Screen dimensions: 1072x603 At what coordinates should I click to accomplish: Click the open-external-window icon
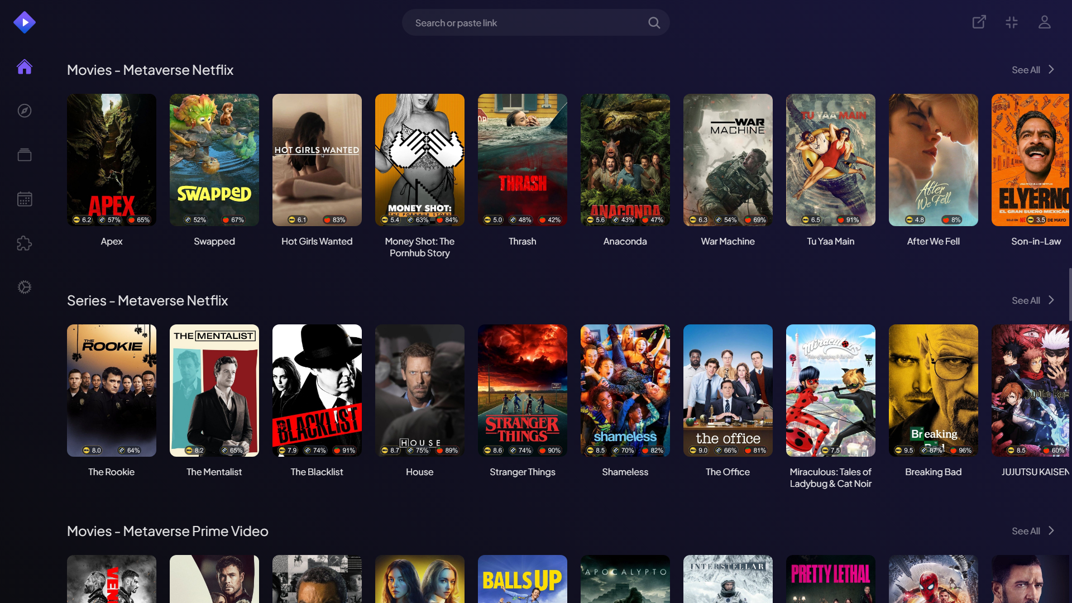tap(979, 22)
